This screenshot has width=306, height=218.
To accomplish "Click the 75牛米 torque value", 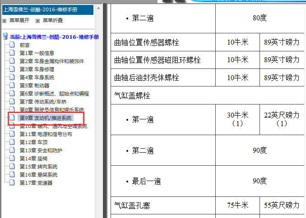I will [x=237, y=205].
